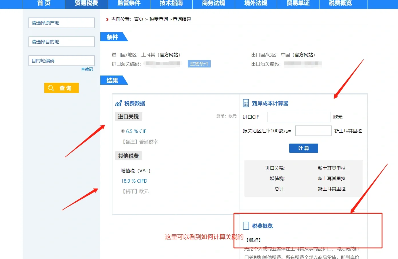Click the 税费概览 document icon
Screen dimensions: 398x259
[x=246, y=226]
